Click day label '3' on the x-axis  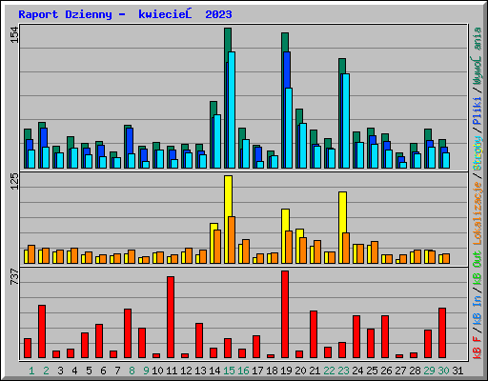pos(60,371)
